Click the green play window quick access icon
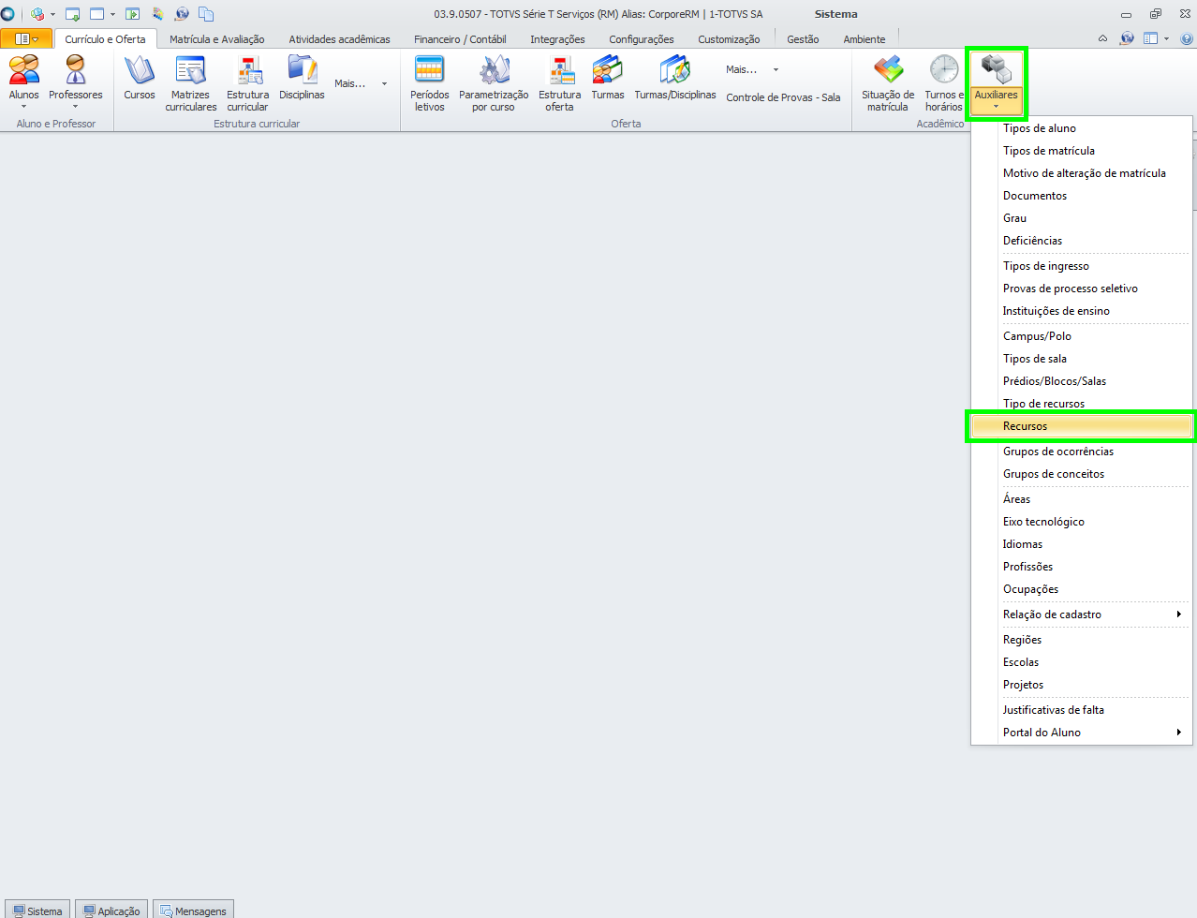This screenshot has width=1197, height=918. 133,14
